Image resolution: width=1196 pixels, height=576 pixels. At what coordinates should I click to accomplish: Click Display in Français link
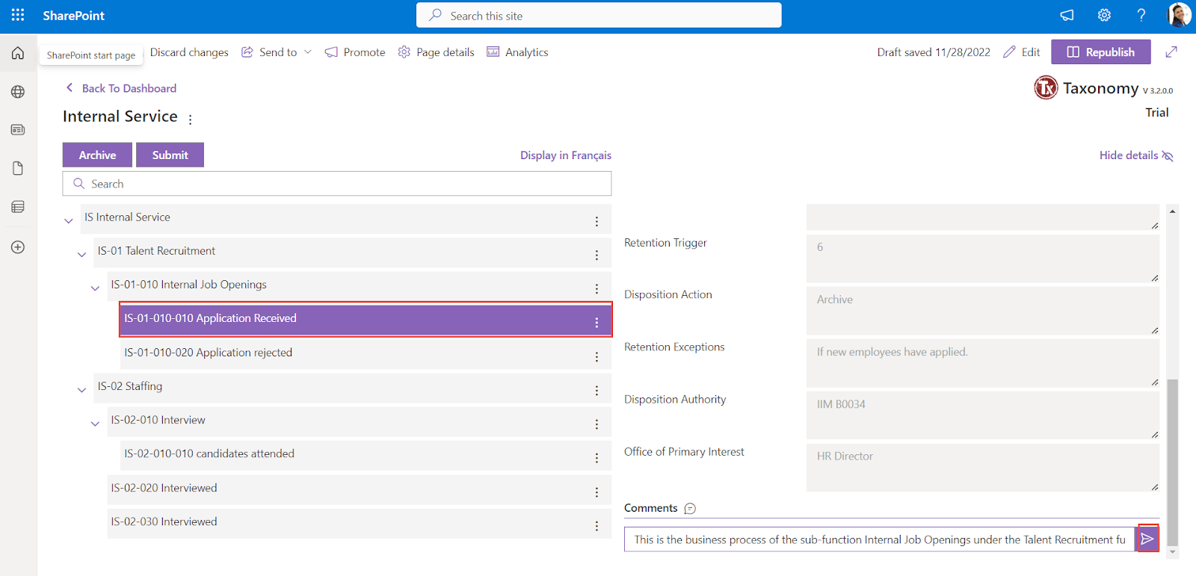pos(566,155)
